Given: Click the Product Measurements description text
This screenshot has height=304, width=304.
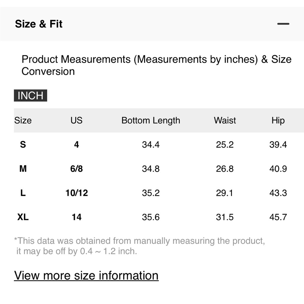Looking at the screenshot, I should click(156, 65).
